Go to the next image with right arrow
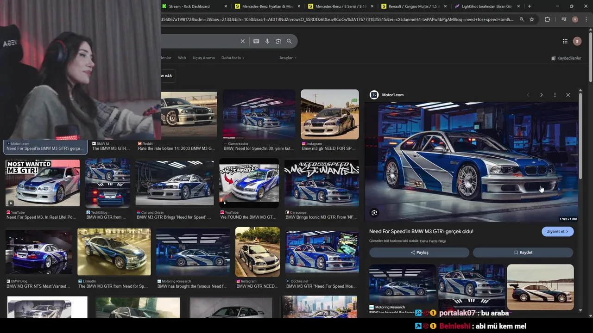Viewport: 593px width, 333px height. [541, 95]
